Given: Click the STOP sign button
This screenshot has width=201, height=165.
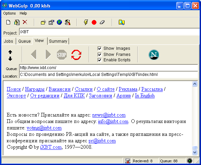Looking at the screenshot, I should (62, 55).
